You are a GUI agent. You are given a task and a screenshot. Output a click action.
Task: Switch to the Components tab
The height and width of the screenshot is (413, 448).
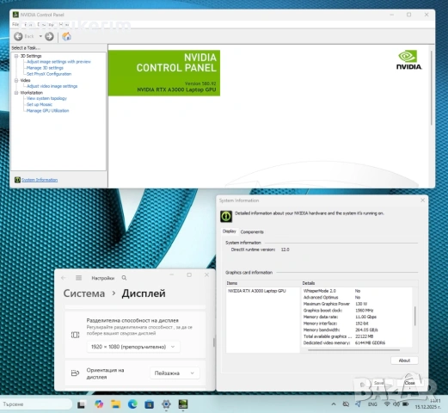[252, 231]
